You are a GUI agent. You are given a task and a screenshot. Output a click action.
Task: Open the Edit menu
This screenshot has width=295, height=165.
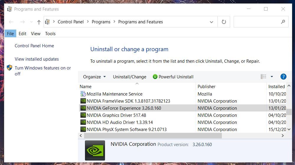point(22,34)
